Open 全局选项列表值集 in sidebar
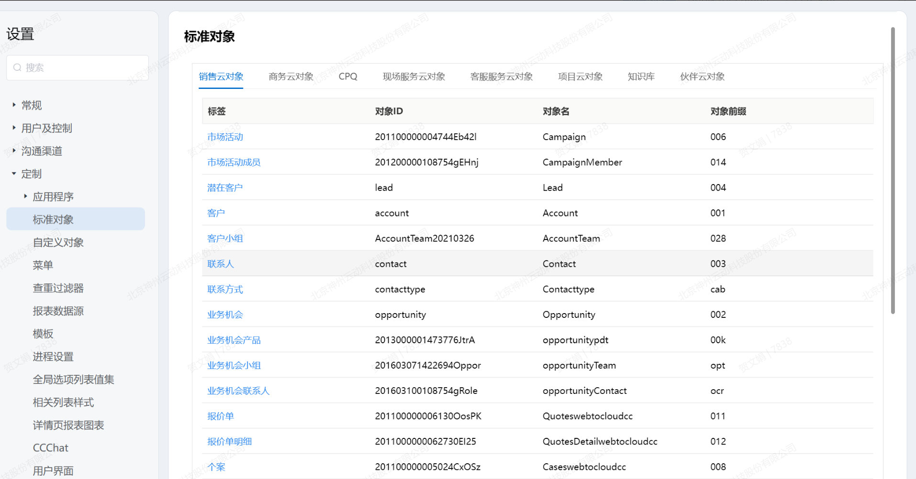The height and width of the screenshot is (479, 916). [73, 380]
